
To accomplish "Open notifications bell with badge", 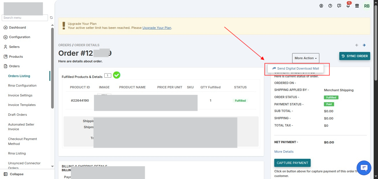I will pos(348,5).
